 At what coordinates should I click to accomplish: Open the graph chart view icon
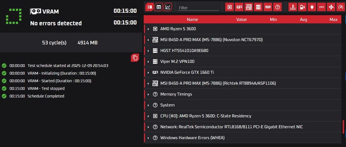(168, 7)
